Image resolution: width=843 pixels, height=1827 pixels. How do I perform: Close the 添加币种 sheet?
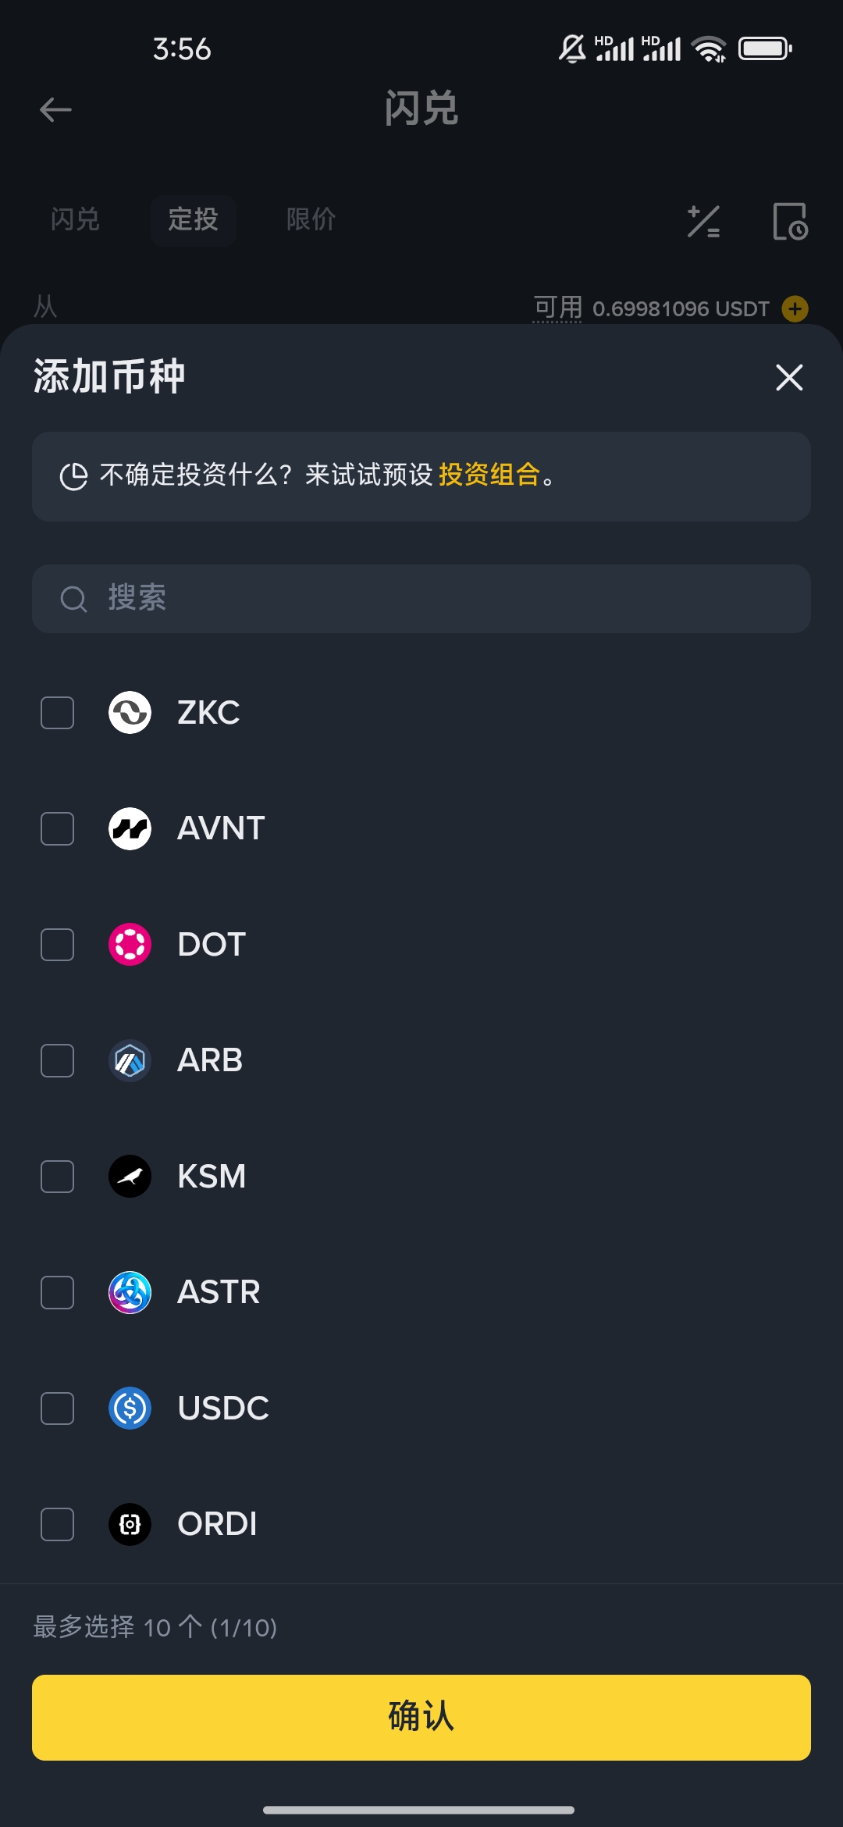[x=789, y=377]
